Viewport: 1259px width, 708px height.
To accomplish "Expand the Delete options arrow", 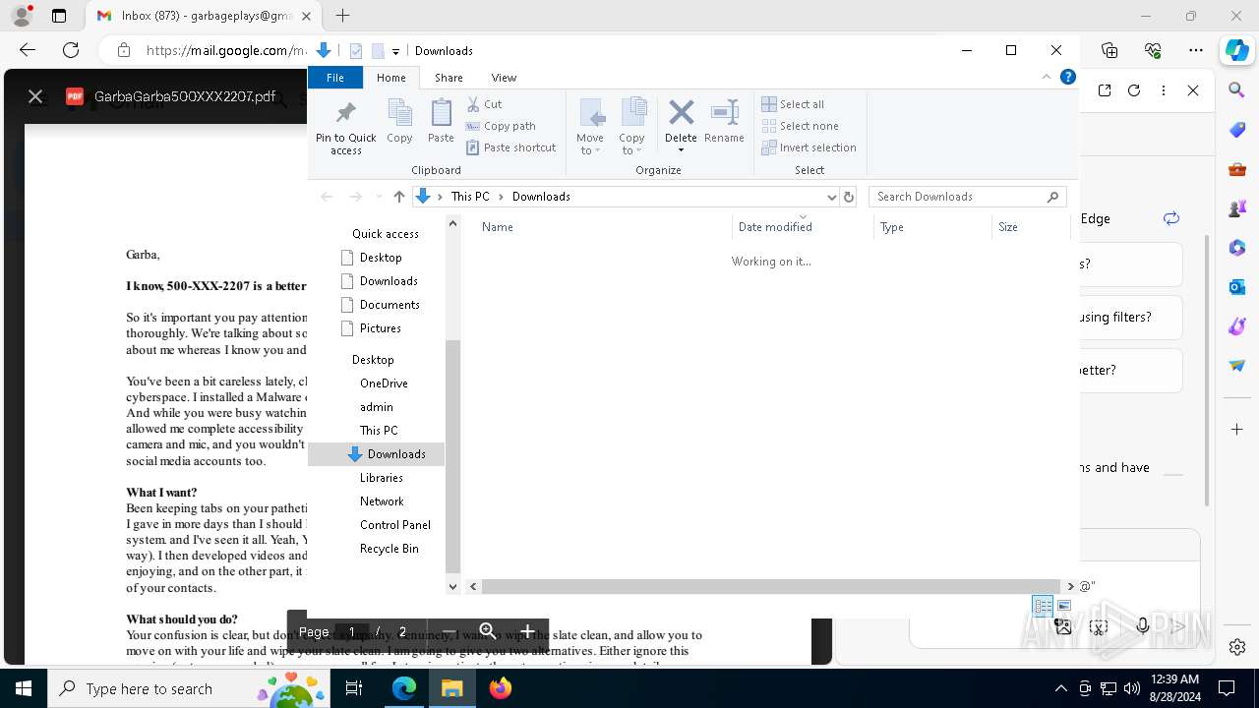I will [x=681, y=149].
